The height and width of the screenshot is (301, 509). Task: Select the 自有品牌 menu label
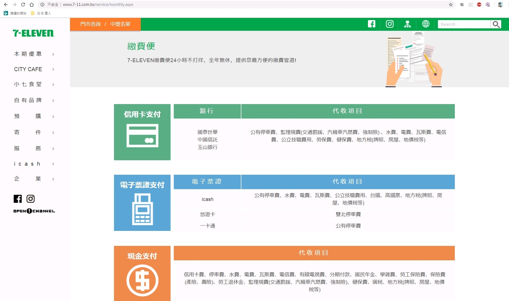coord(28,100)
